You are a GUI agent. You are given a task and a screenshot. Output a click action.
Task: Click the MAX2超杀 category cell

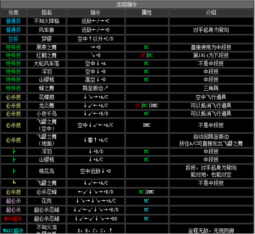pyautogui.click(x=13, y=231)
